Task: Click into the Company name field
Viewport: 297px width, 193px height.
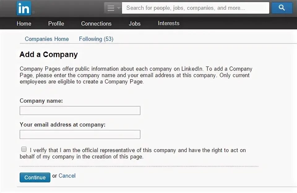Action: 80,110
